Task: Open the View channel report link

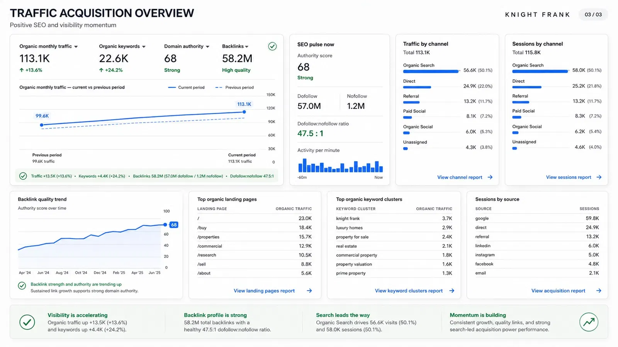Action: click(460, 177)
